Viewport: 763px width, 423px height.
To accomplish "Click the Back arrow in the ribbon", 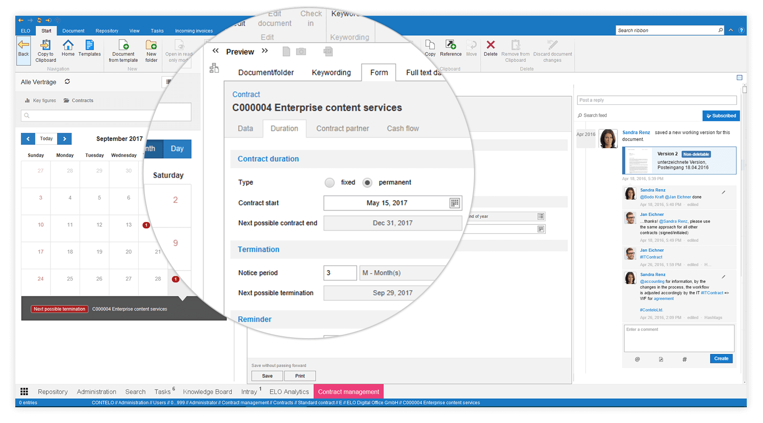I will pos(23,45).
